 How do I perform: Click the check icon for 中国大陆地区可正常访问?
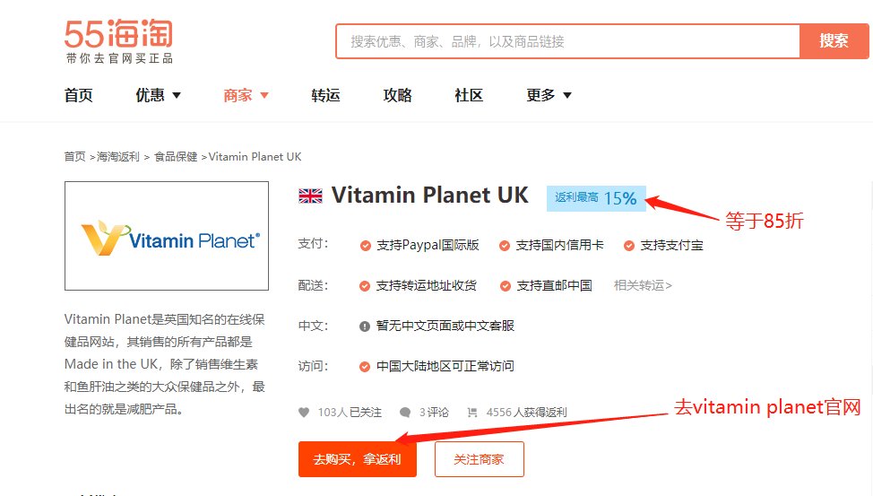365,367
